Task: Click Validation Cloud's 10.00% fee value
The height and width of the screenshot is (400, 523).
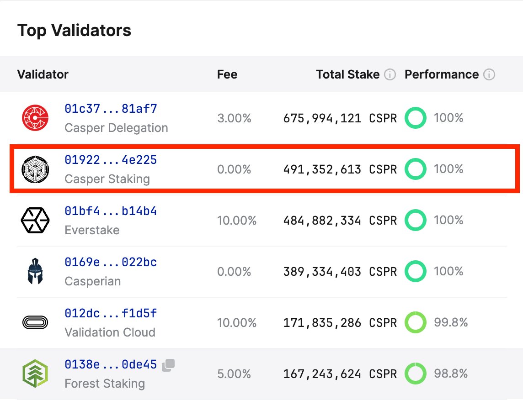Action: 237,323
